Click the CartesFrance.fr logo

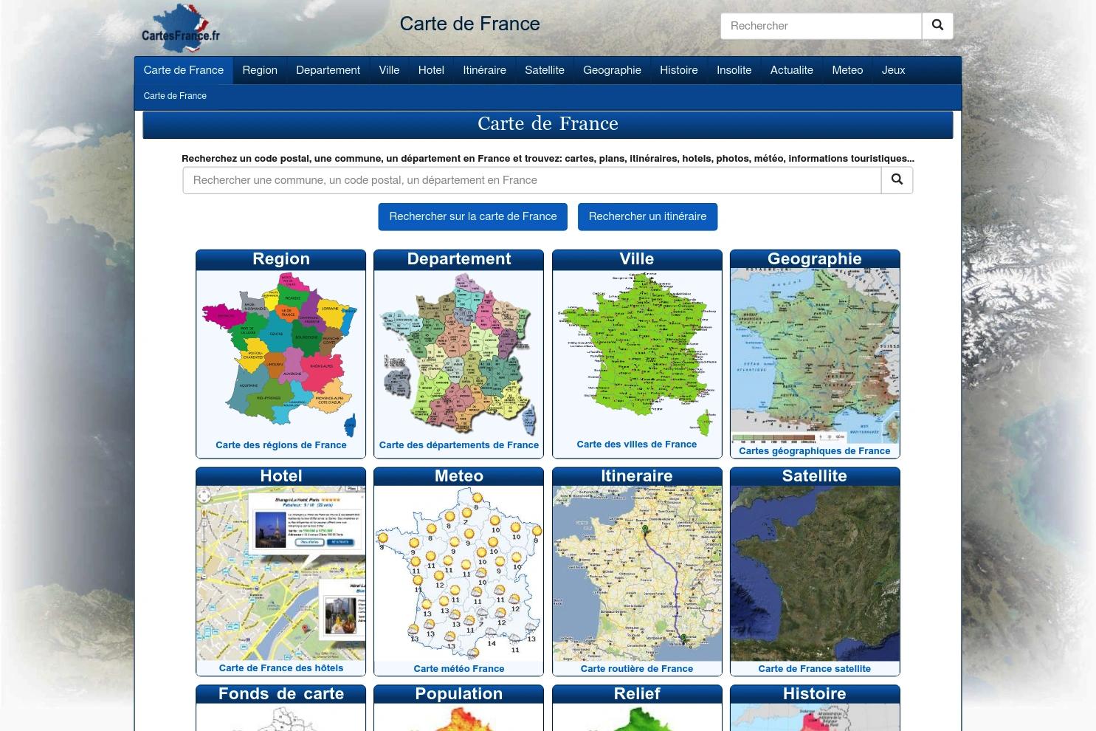point(179,27)
